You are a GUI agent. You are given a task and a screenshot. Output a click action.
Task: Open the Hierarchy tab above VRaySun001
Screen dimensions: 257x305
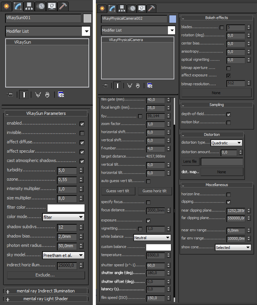point(29,6)
